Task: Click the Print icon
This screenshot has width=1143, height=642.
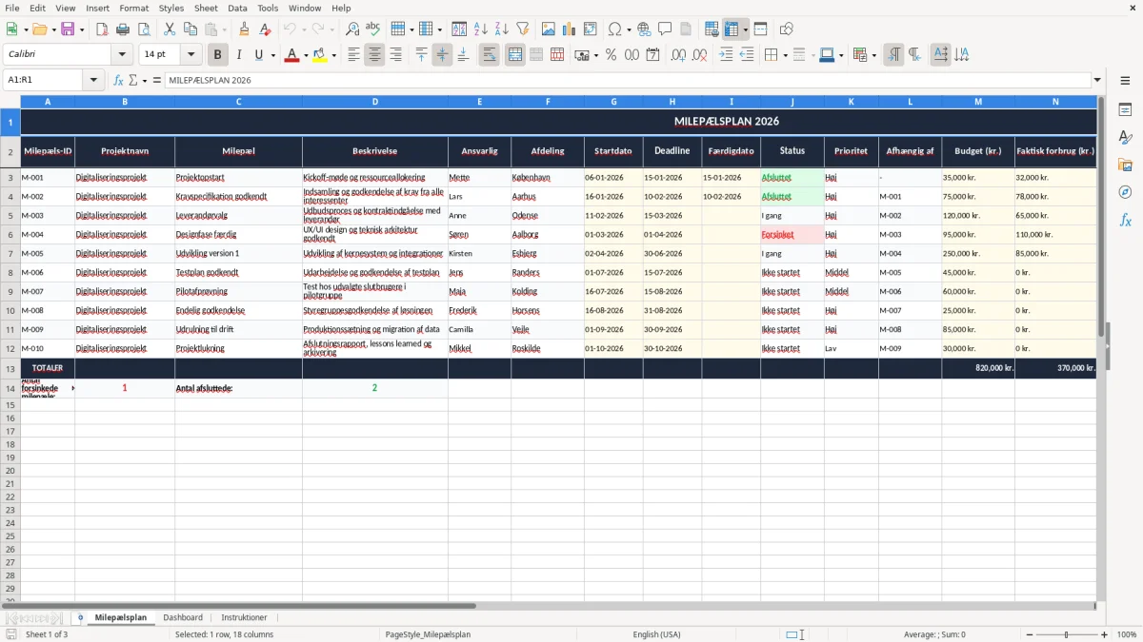Action: click(x=123, y=29)
